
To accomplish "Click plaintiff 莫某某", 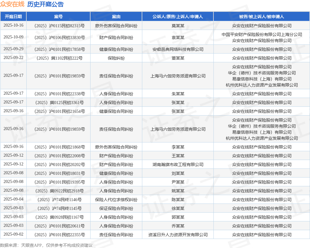I will (x=178, y=26).
